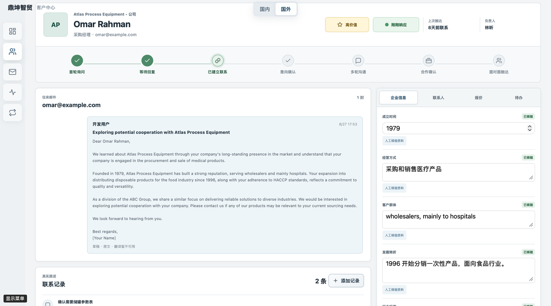Click the 8/27 17:53 timestamp

point(348,124)
